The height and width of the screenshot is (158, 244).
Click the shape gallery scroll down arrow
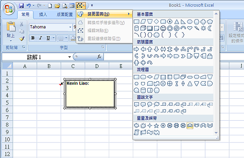(x=216, y=133)
